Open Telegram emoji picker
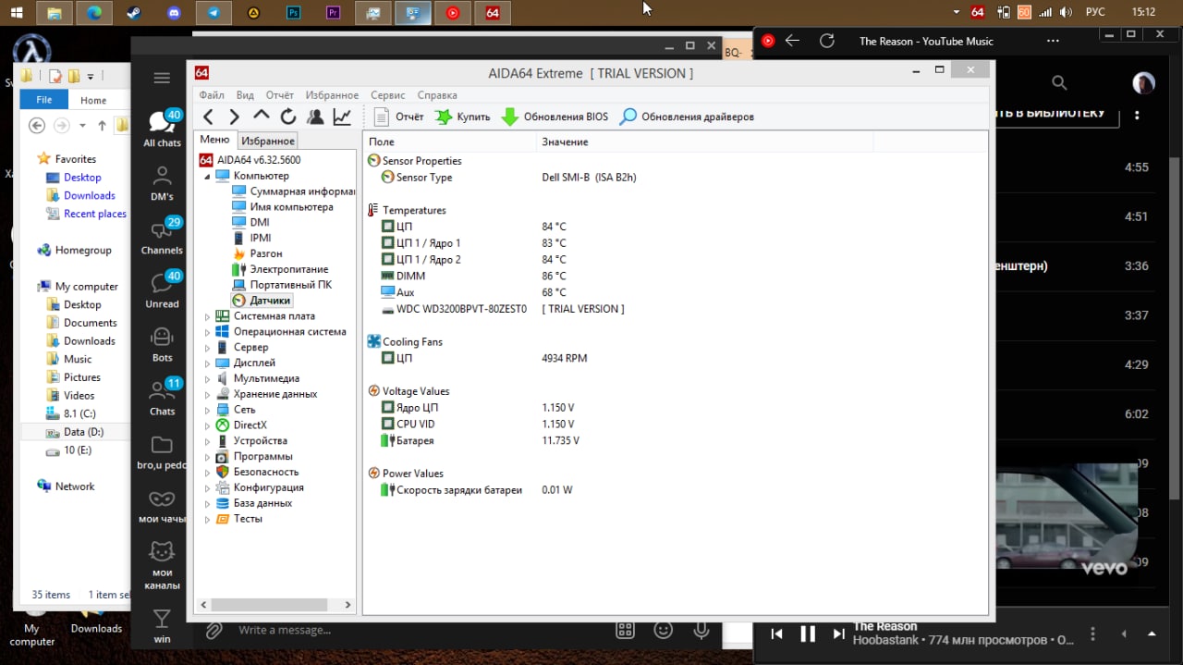 pos(663,630)
